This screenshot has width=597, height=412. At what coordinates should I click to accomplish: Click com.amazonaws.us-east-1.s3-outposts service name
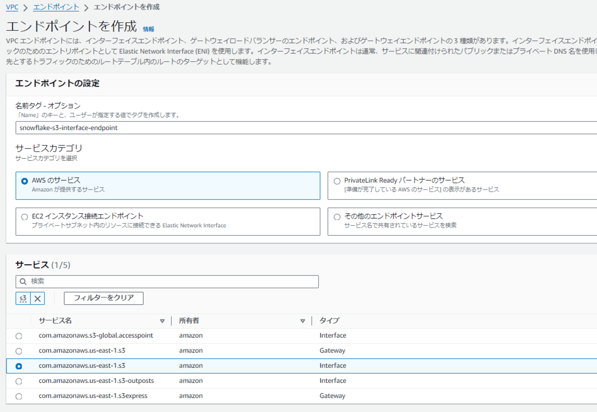96,381
